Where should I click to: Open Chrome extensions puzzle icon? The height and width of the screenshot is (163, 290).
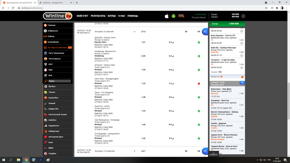(277, 8)
